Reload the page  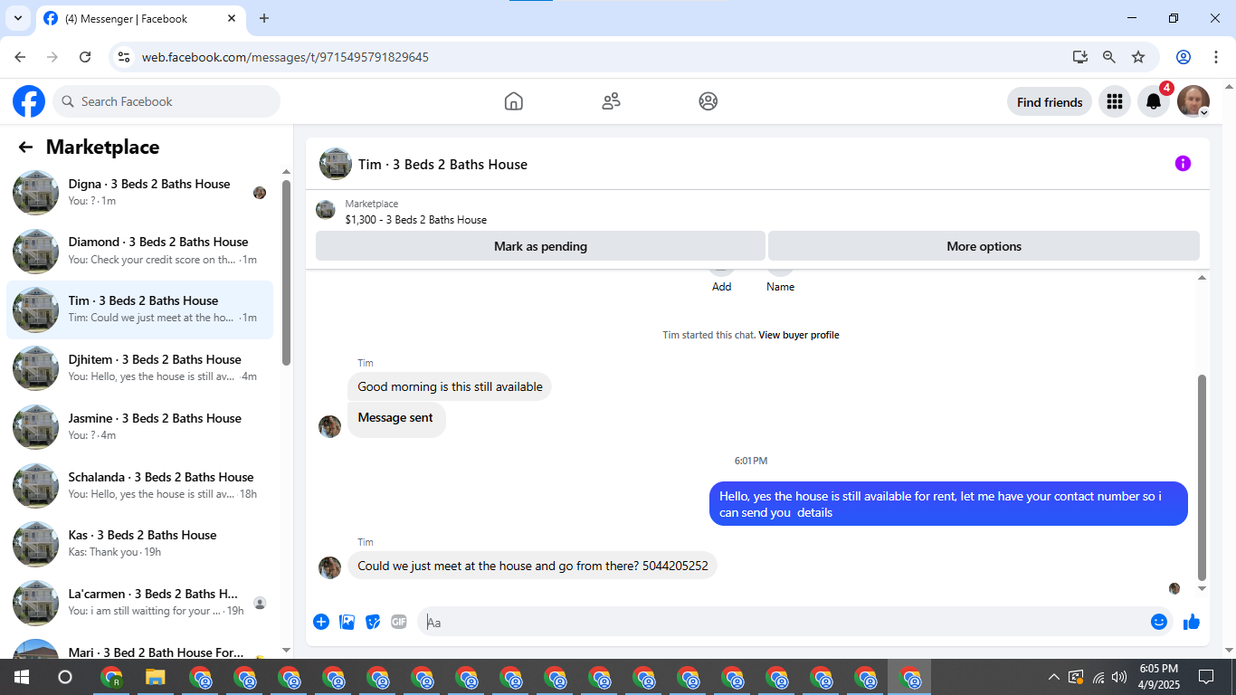[85, 57]
